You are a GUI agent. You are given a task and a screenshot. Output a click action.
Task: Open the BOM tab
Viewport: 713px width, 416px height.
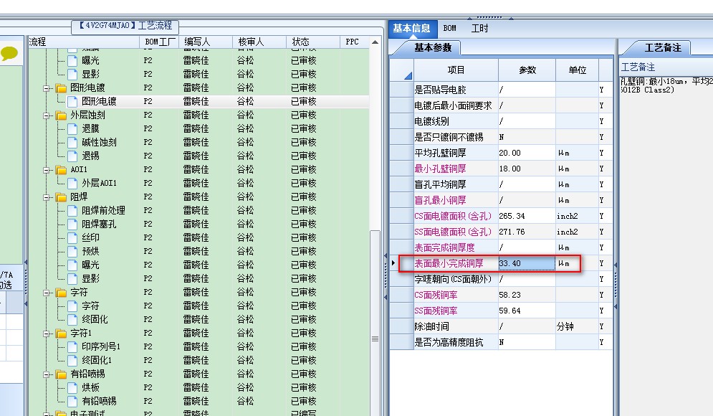450,29
